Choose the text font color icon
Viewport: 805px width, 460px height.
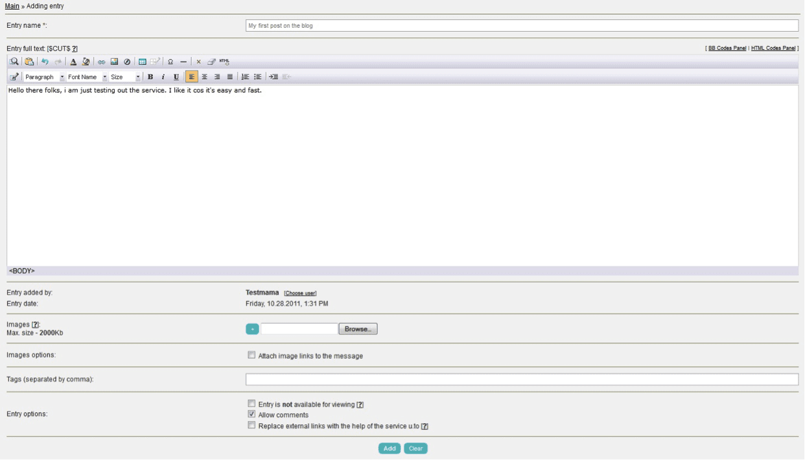coord(73,62)
